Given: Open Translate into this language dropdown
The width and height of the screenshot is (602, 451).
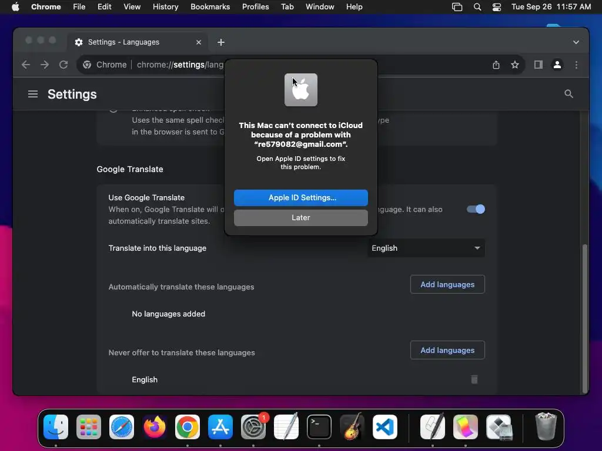Looking at the screenshot, I should coord(426,248).
